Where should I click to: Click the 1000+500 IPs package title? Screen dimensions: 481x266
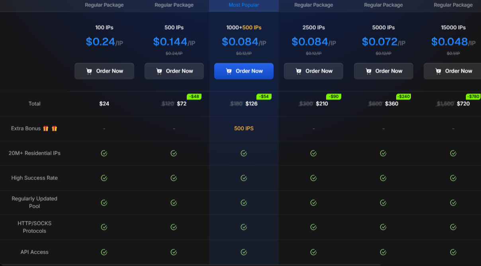click(x=244, y=28)
